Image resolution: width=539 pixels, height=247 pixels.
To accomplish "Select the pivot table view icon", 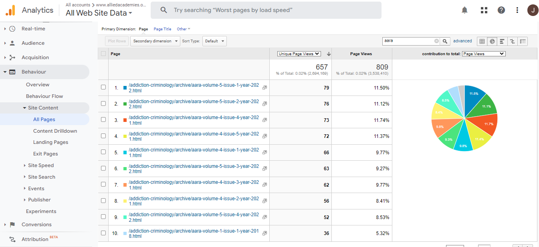I will click(522, 41).
